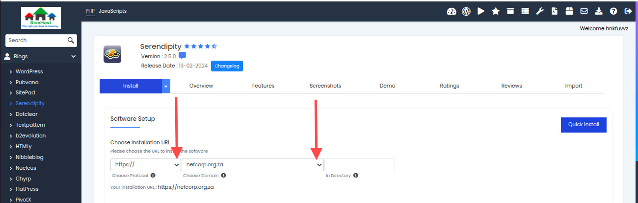Click the import download icon
The width and height of the screenshot is (638, 203).
pos(599,11)
